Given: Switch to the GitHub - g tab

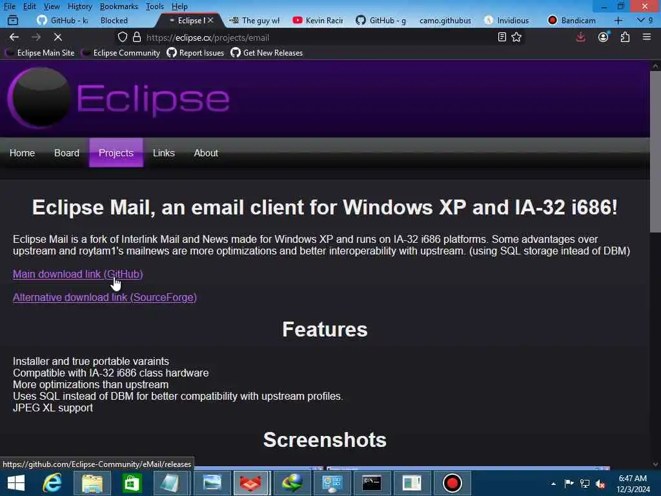Looking at the screenshot, I should pyautogui.click(x=382, y=20).
